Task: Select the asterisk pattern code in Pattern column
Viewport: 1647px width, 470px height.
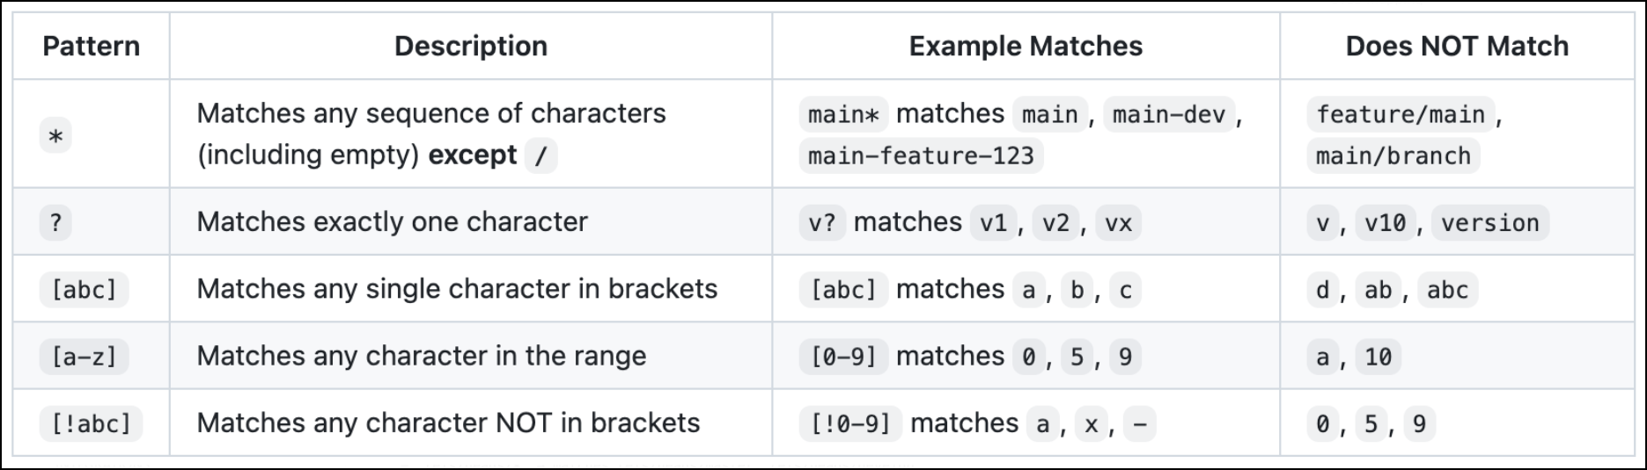Action: tap(55, 136)
